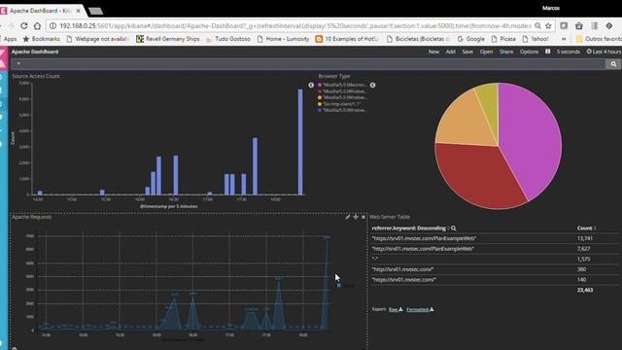The image size is (622, 350).
Task: Export the table as Formatted
Action: [420, 309]
